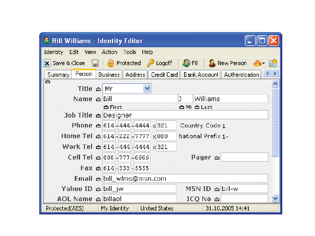Viewport: 315px width, 236px height.
Task: Click the lock icon beside Work Tel
Action: (x=98, y=147)
